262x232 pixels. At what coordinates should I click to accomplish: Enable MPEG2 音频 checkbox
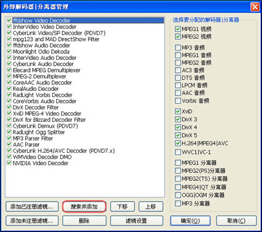point(178,63)
